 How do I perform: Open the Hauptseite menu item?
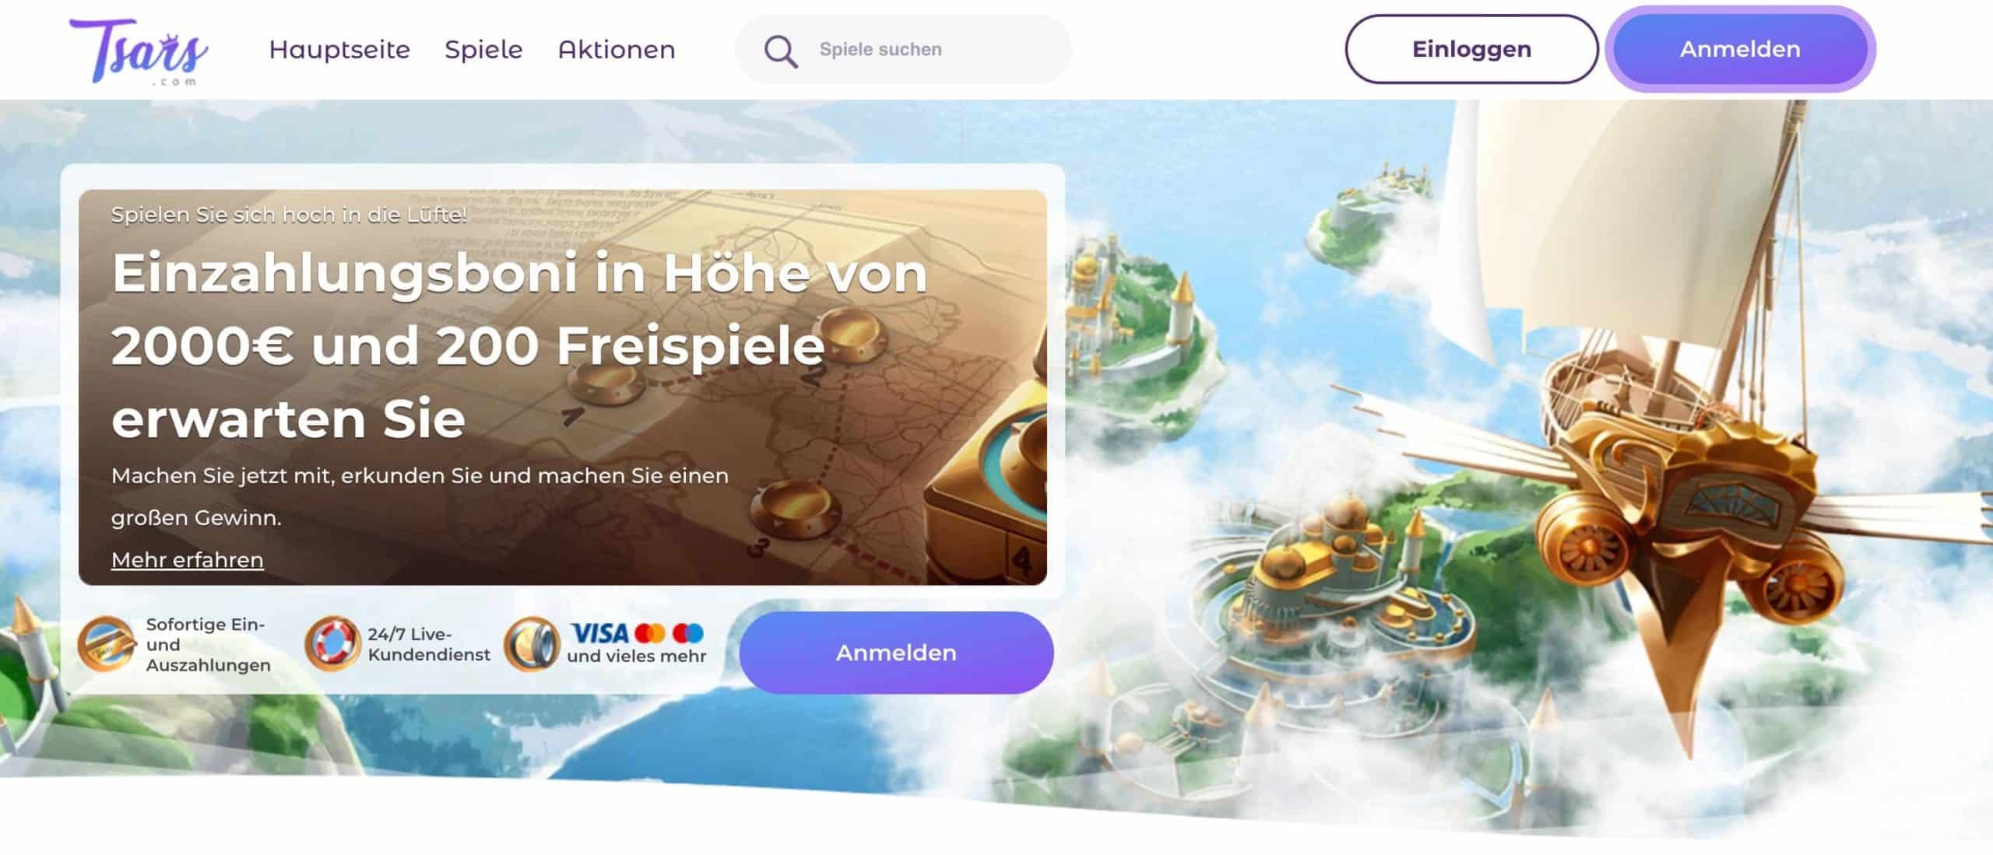click(x=339, y=49)
